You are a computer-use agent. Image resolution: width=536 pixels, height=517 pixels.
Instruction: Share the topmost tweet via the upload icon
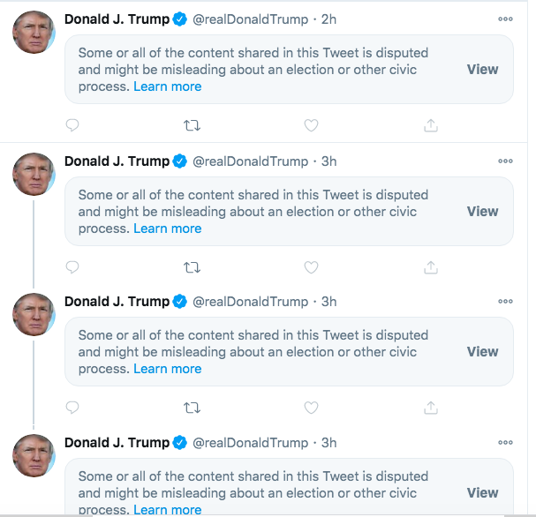pos(431,125)
